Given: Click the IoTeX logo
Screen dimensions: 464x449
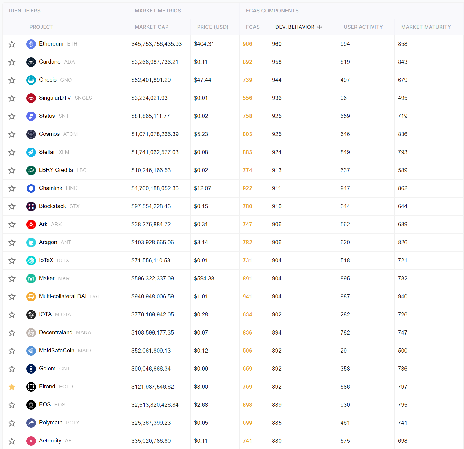Looking at the screenshot, I should click(31, 261).
